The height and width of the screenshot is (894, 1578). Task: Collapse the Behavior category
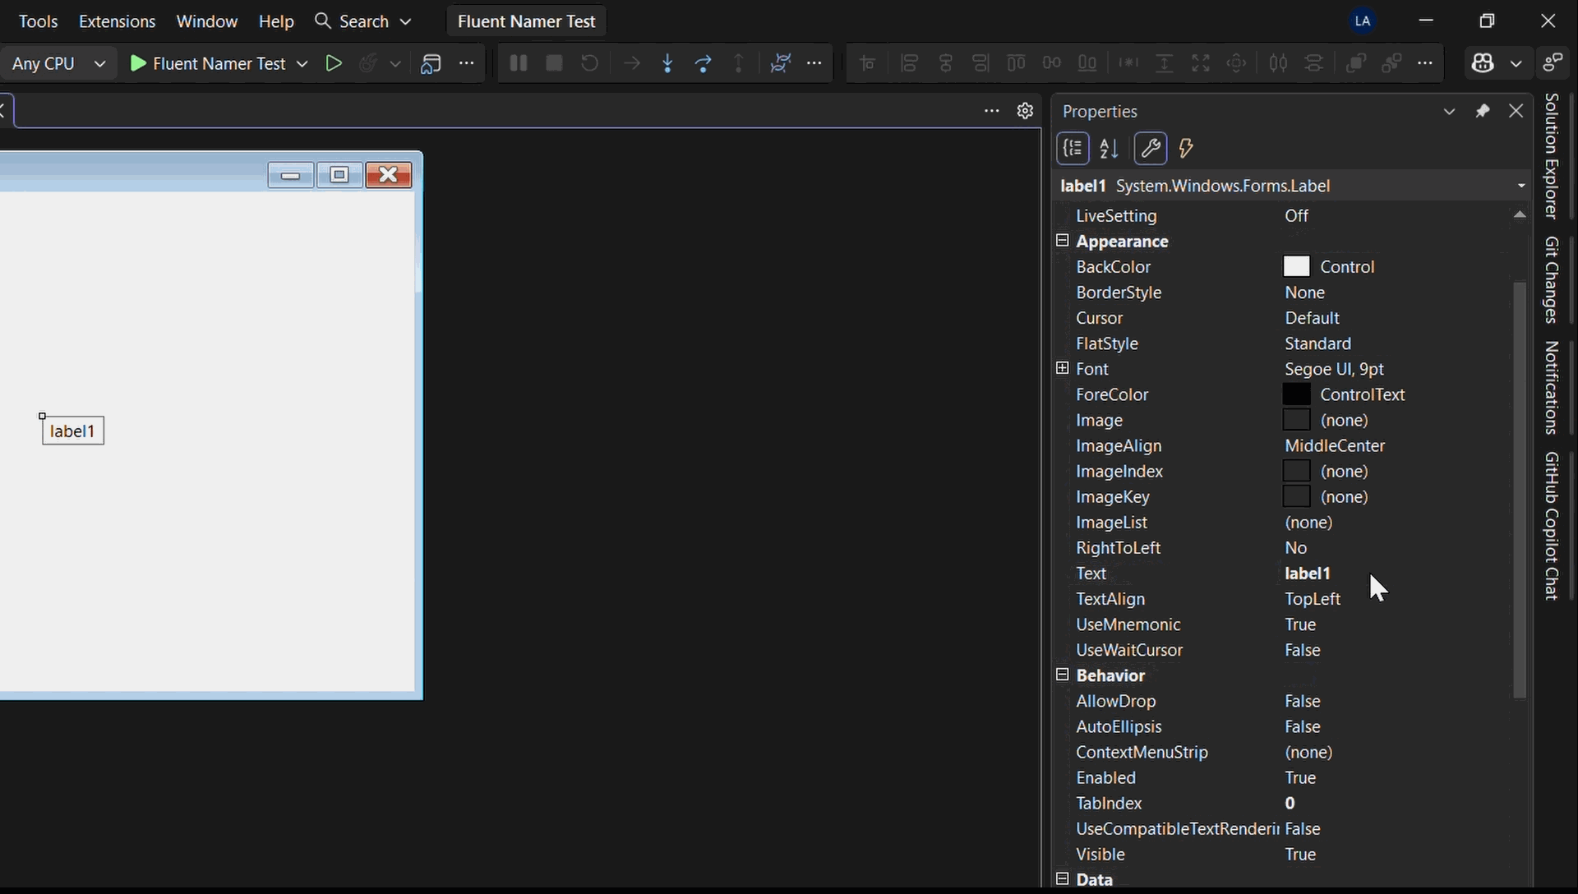coord(1062,675)
